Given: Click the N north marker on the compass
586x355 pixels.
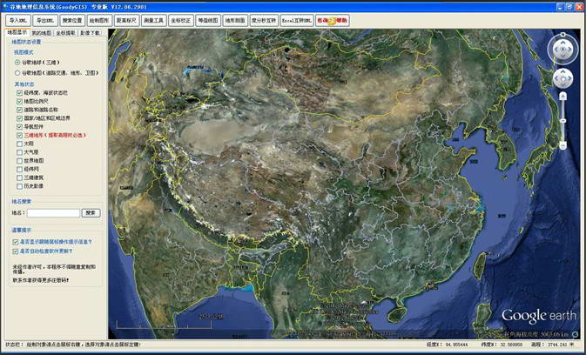Looking at the screenshot, I should tap(562, 37).
